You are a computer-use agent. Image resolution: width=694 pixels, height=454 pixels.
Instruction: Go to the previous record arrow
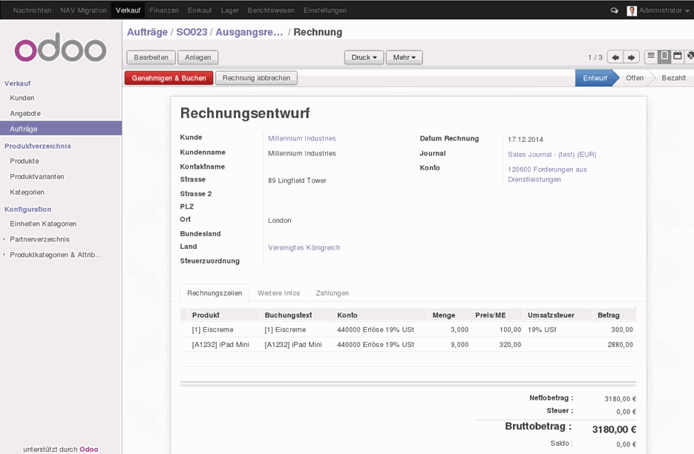point(615,57)
